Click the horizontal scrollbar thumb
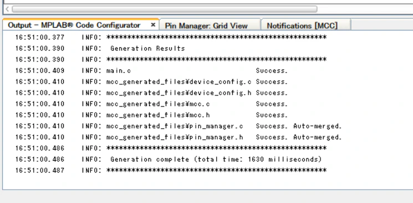 (x=164, y=9)
